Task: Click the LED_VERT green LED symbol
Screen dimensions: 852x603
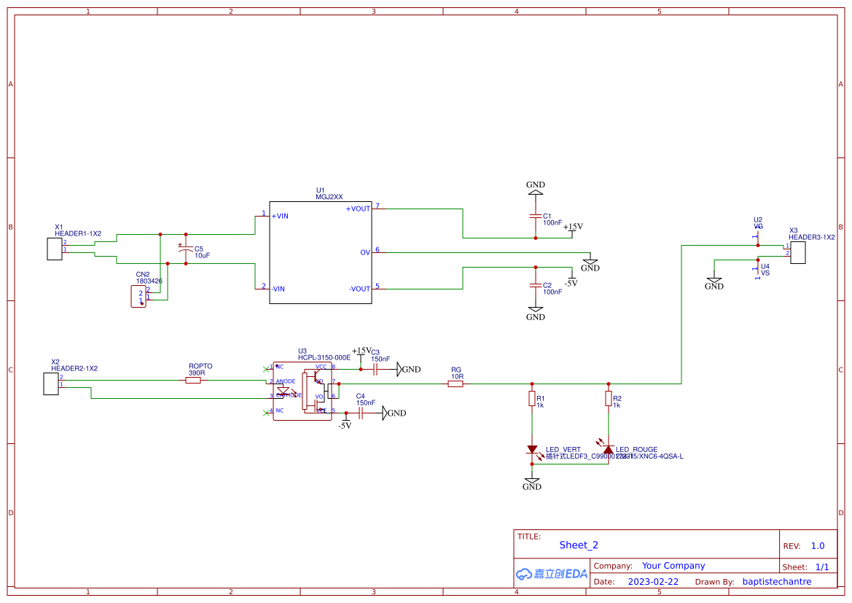Action: coord(532,448)
